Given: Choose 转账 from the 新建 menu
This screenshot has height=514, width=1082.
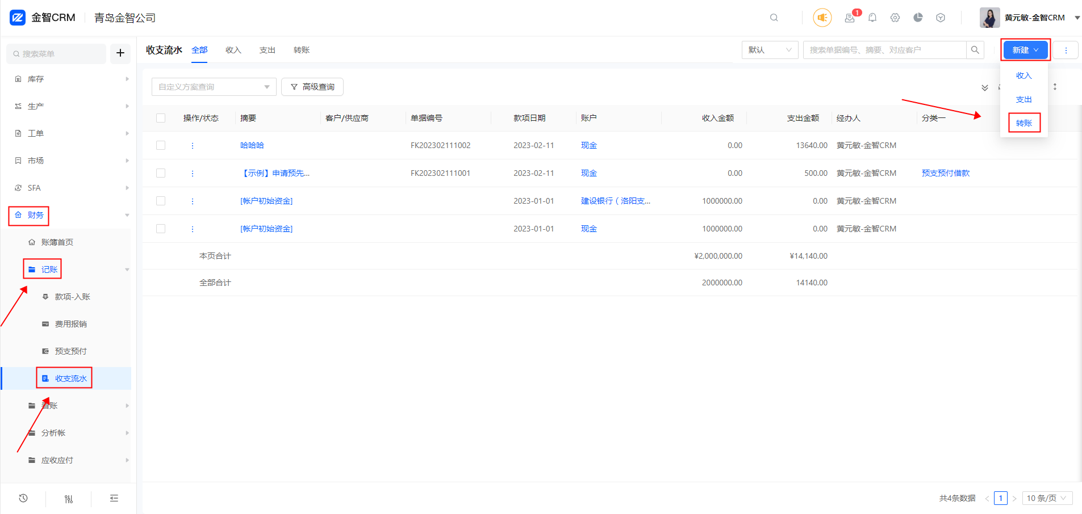Looking at the screenshot, I should tap(1024, 123).
